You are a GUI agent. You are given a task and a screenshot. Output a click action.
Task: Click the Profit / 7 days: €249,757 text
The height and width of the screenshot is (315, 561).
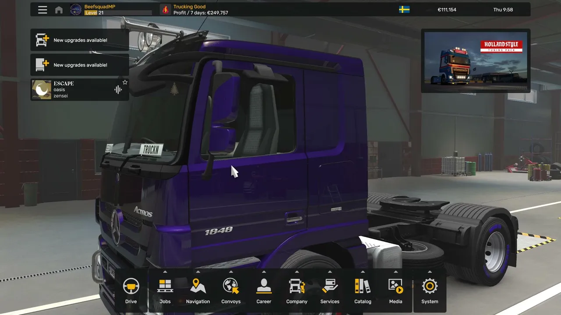tap(201, 13)
